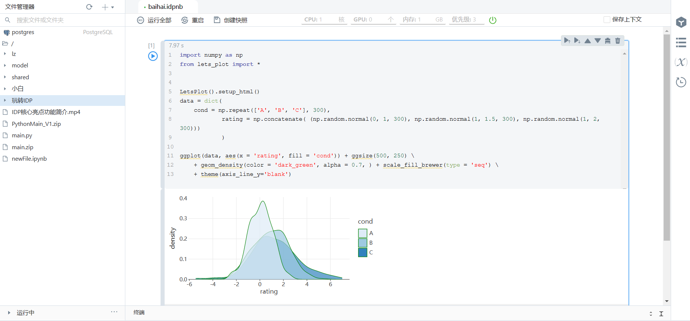The width and height of the screenshot is (690, 321).
Task: Click run cells above icon
Action: [x=567, y=41]
